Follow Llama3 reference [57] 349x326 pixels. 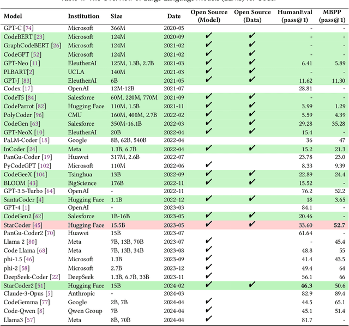coord(30,320)
